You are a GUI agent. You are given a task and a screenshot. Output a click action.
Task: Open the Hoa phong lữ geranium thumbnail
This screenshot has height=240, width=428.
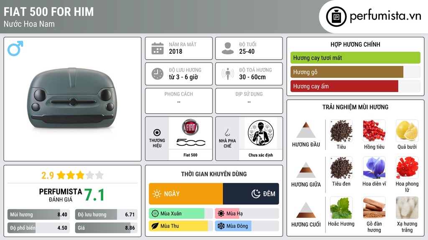coord(407,167)
